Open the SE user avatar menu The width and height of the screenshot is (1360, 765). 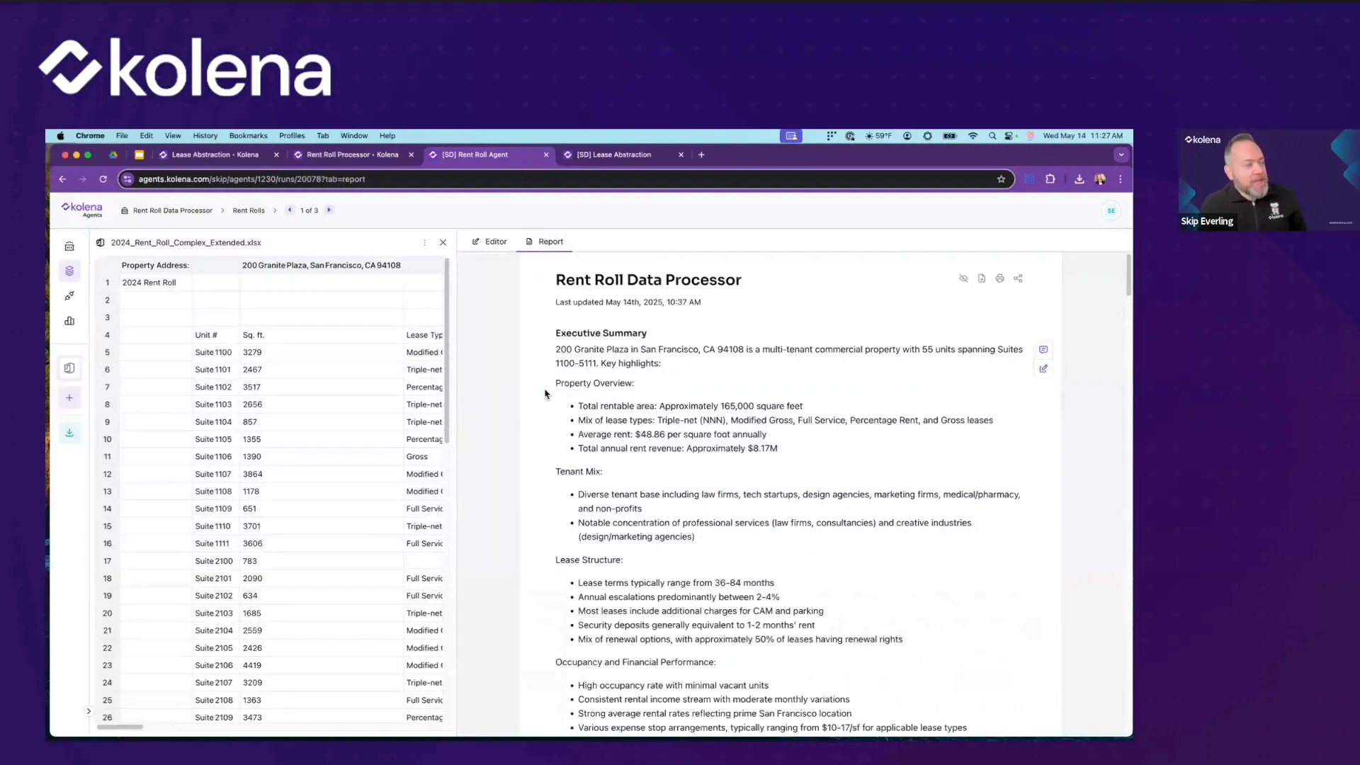(x=1111, y=210)
